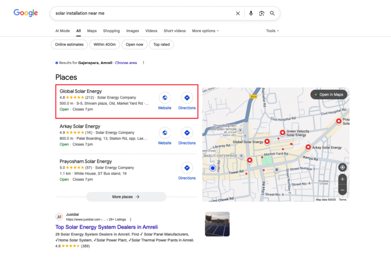Open Arkay Solar Energy listing title
The image size is (391, 257).
click(80, 126)
